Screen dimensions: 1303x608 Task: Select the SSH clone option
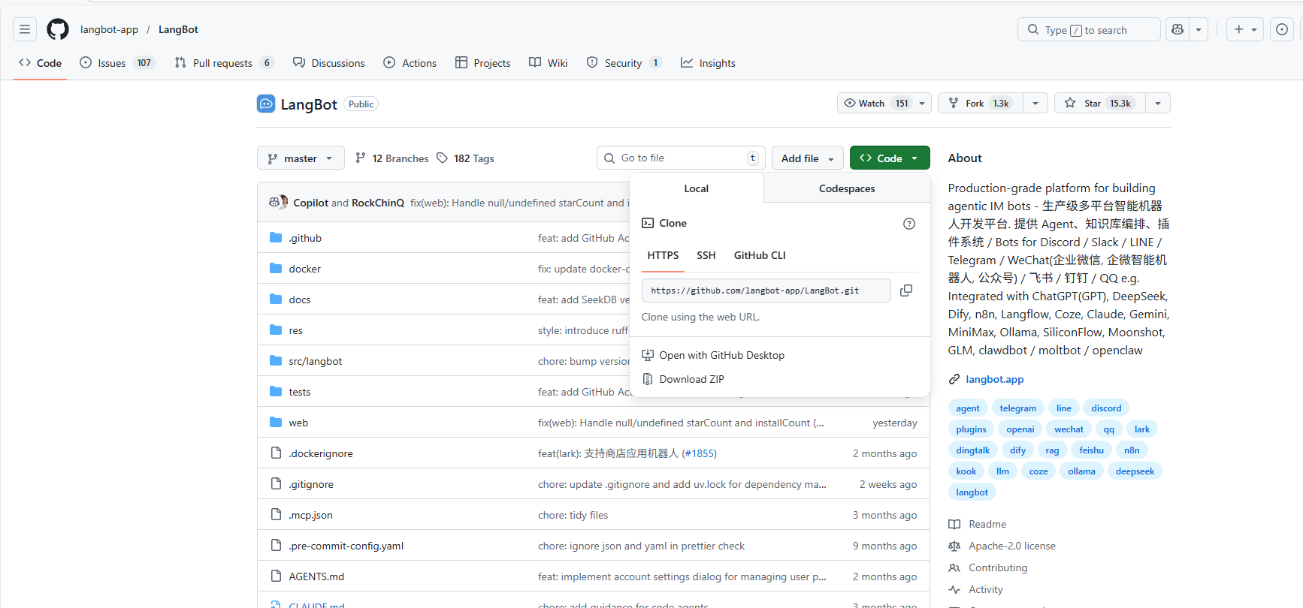click(706, 255)
